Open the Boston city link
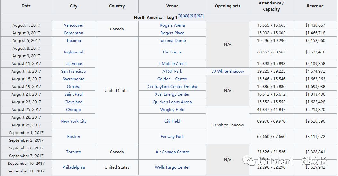 point(74,137)
